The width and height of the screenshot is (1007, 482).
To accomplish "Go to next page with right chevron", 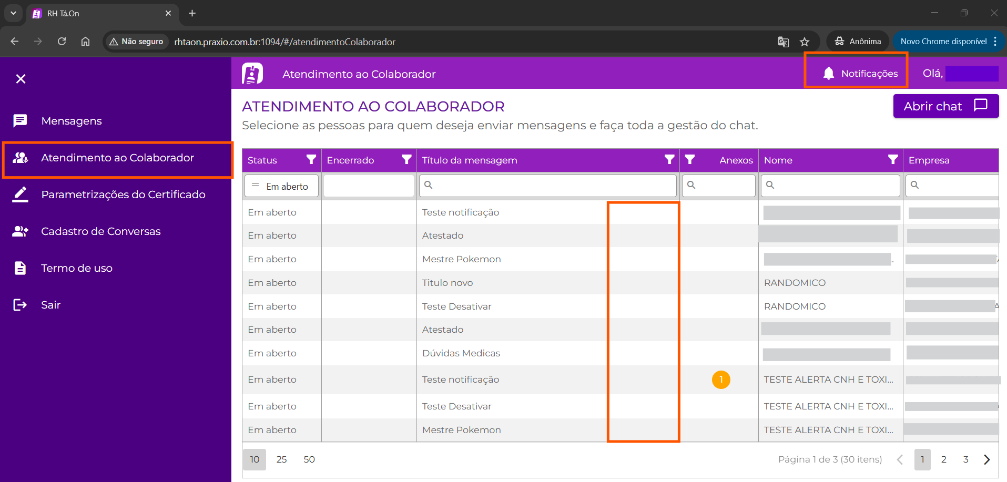I will click(x=987, y=459).
